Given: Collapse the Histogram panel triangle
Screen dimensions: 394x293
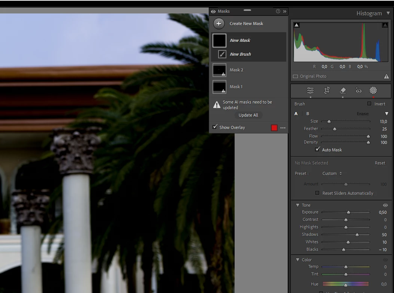Looking at the screenshot, I should (x=388, y=13).
